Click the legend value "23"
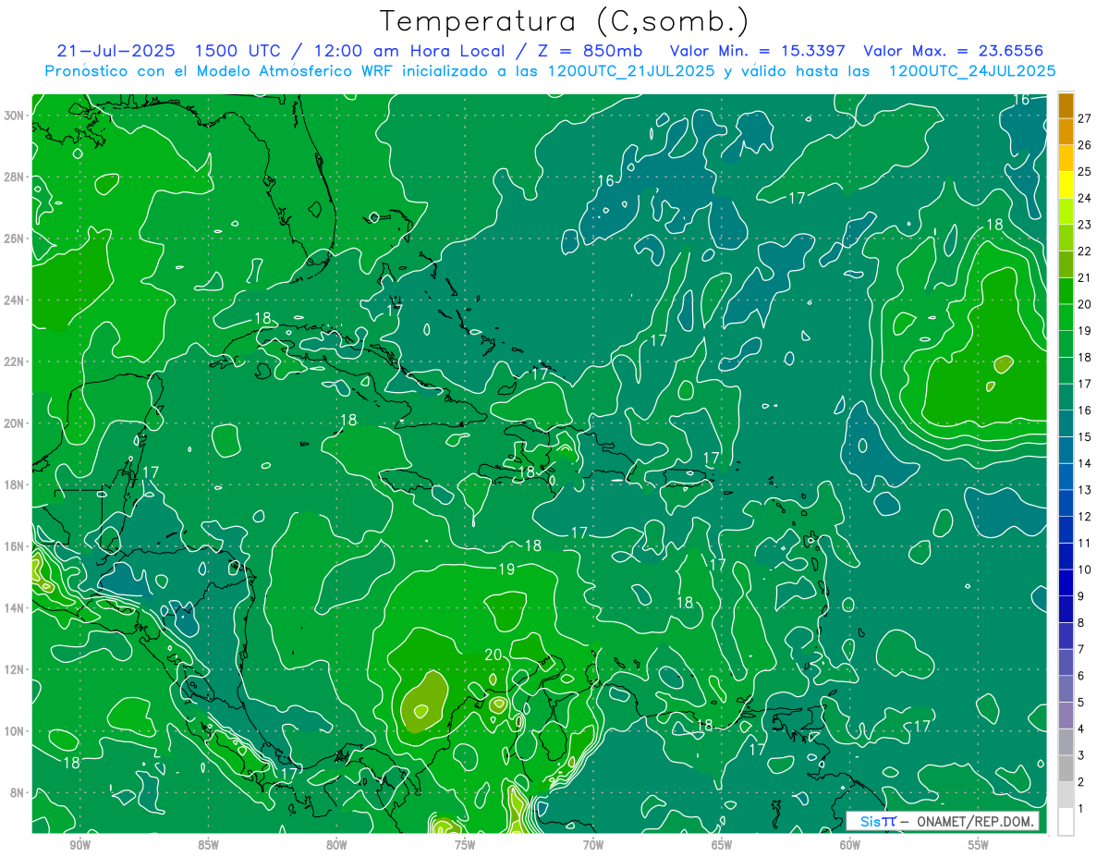 1085,224
